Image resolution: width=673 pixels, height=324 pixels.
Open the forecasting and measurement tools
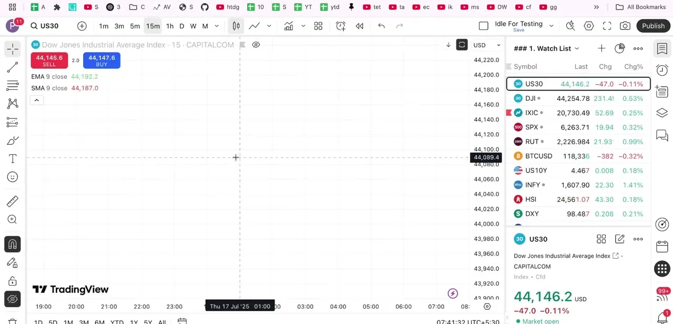click(x=13, y=122)
